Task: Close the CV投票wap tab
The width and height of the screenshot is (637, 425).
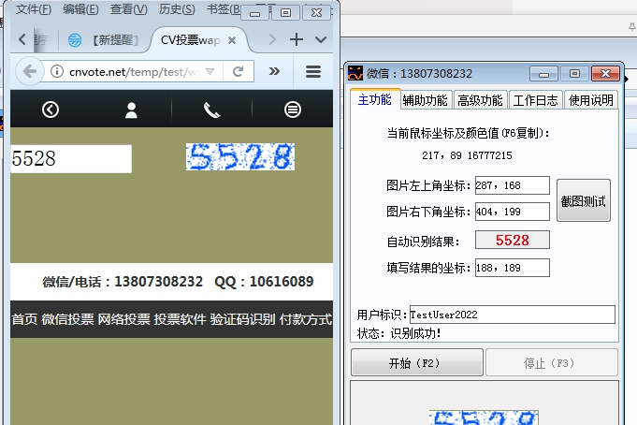Action: (232, 40)
